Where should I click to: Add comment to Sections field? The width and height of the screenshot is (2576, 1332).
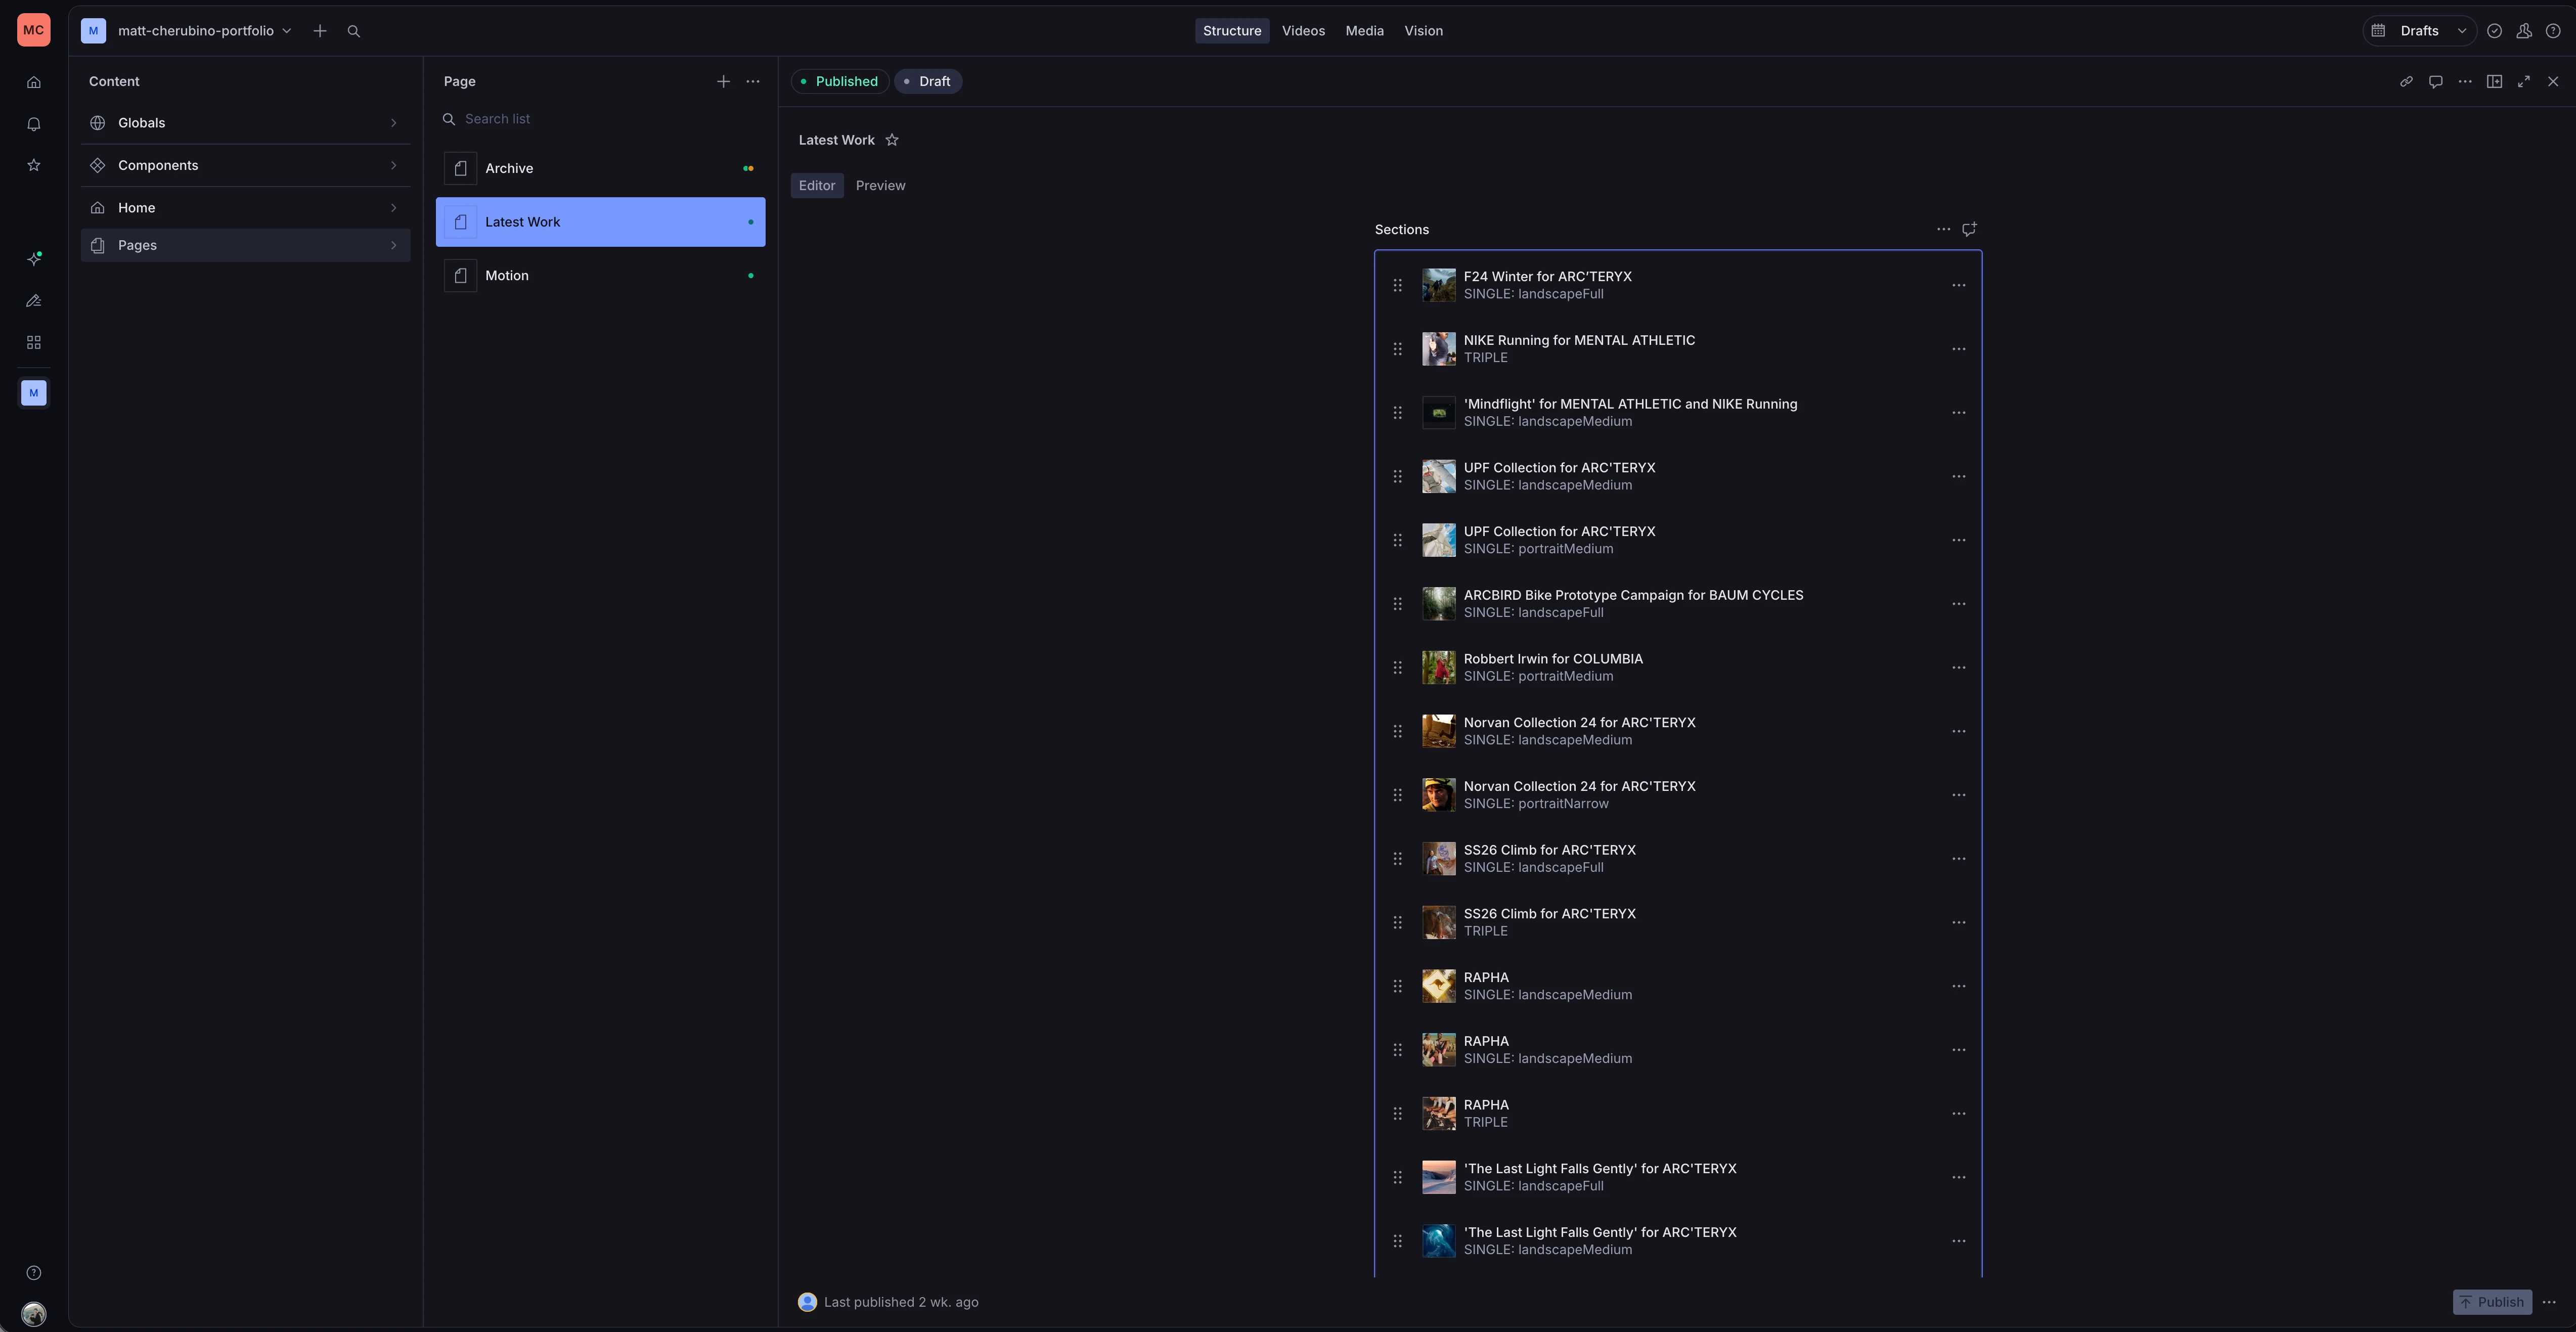[x=1969, y=229]
